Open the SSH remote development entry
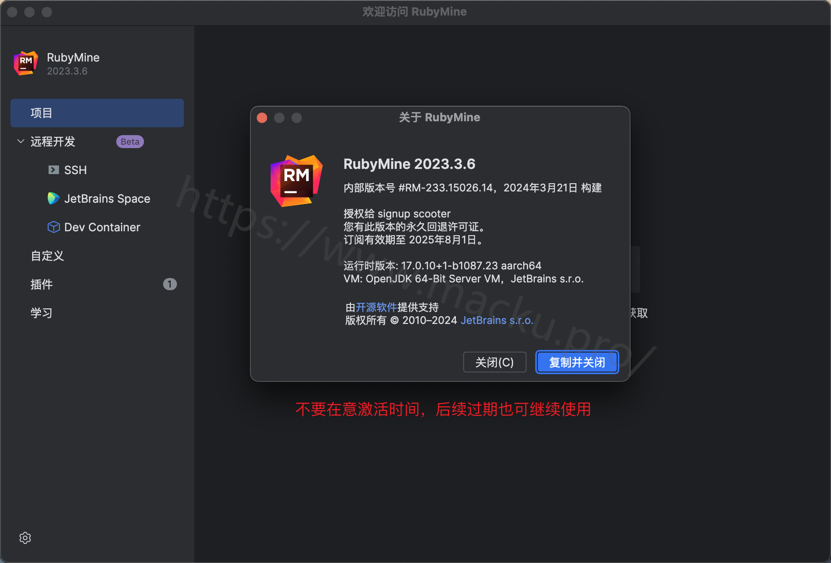The width and height of the screenshot is (831, 563). point(75,170)
